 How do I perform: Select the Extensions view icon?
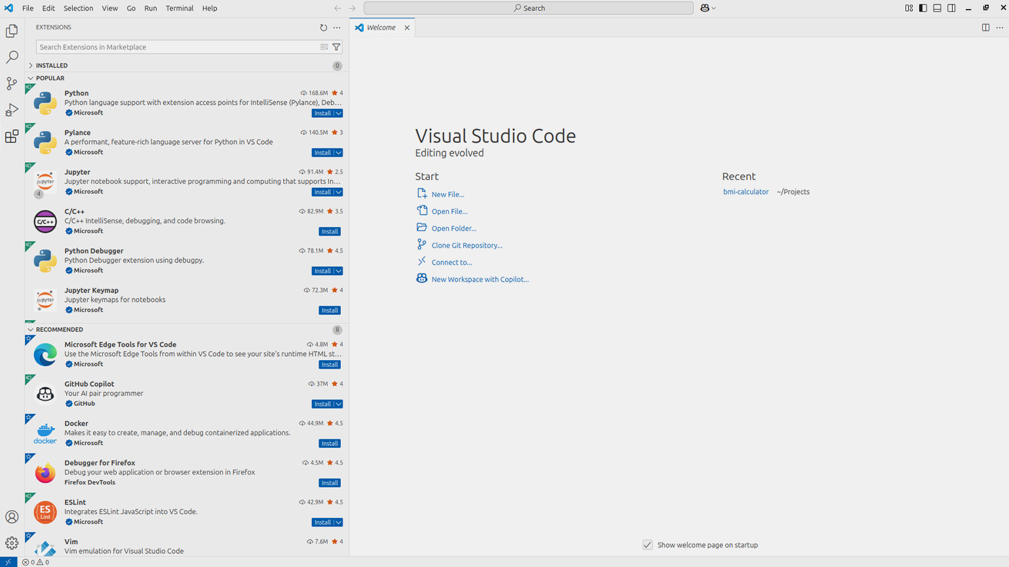pos(12,136)
